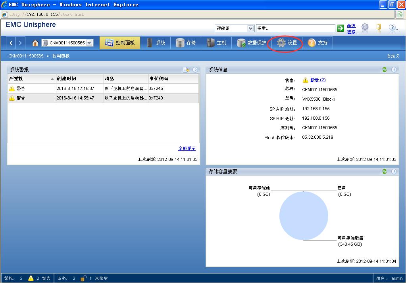Click Block software version 05.32.000.5.219
The height and width of the screenshot is (283, 406).
[318, 138]
